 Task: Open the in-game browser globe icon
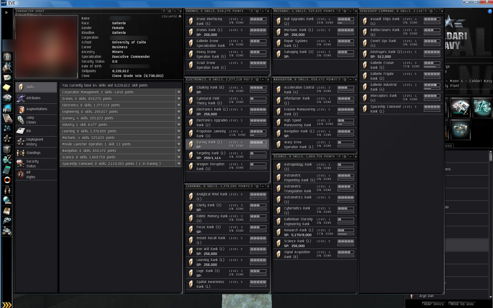(7, 201)
